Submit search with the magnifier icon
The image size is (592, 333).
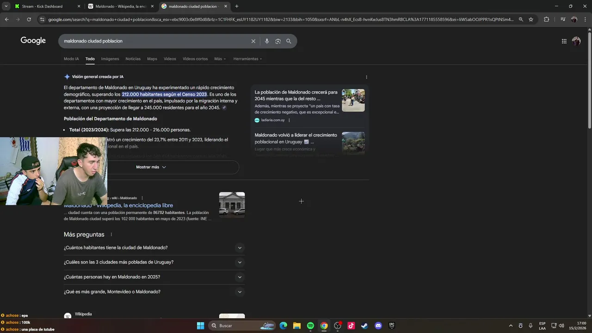point(289,41)
